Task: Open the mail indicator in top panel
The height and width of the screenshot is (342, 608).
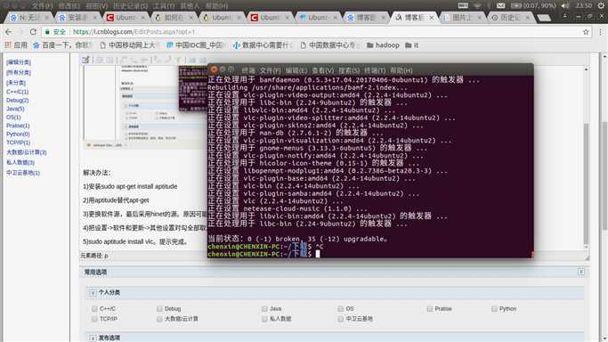Action: tap(501, 5)
